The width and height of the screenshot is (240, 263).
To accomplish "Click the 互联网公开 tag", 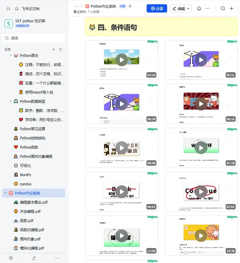I will pos(23,26).
